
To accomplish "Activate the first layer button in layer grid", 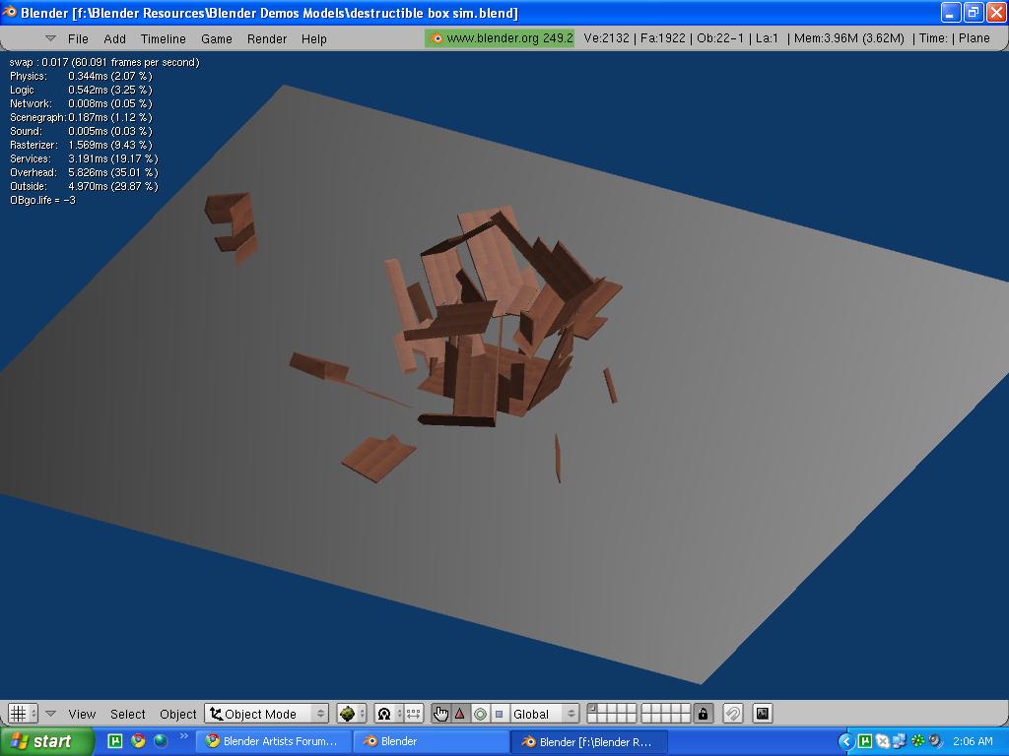I will pyautogui.click(x=592, y=709).
